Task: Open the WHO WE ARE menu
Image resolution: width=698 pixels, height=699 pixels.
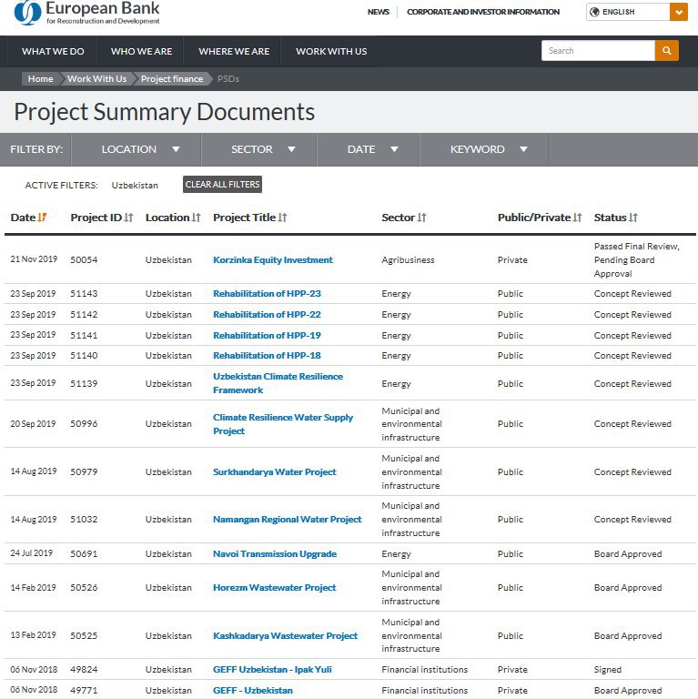Action: [x=141, y=51]
